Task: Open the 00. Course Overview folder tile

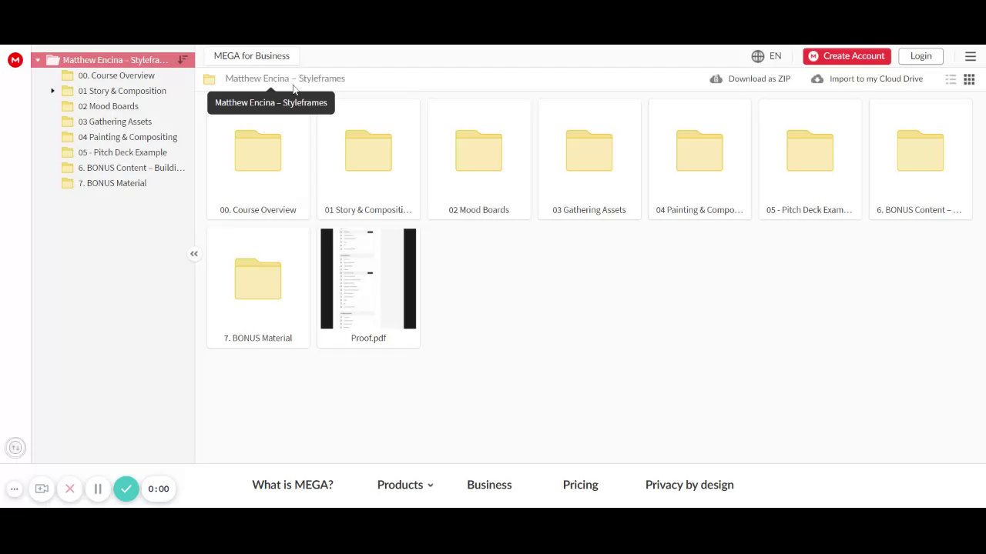Action: pyautogui.click(x=258, y=159)
